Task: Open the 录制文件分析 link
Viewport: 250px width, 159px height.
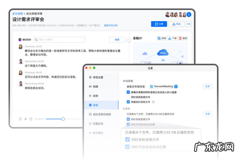Action: click(x=111, y=25)
